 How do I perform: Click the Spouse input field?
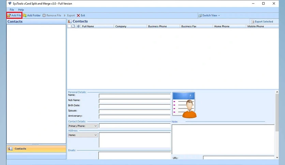click(135, 111)
